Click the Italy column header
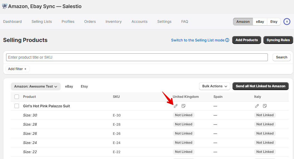This screenshot has width=294, height=159. (x=258, y=97)
